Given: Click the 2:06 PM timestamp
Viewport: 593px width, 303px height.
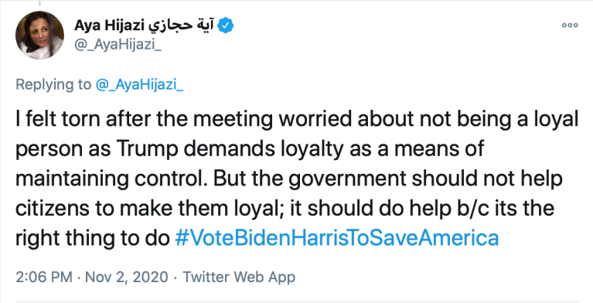Looking at the screenshot, I should [44, 277].
